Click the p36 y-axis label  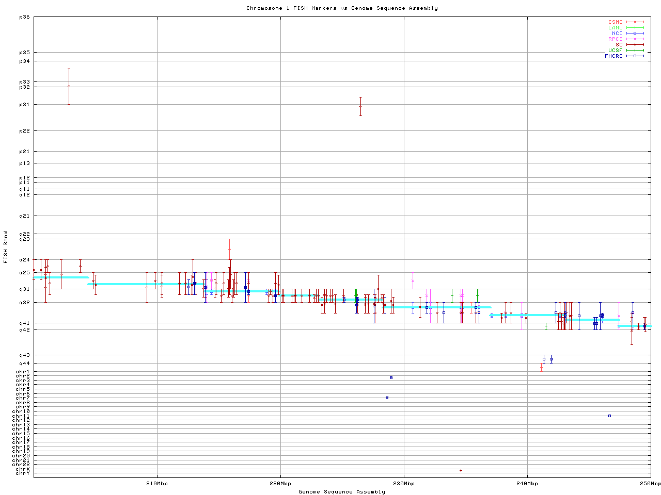coord(24,17)
